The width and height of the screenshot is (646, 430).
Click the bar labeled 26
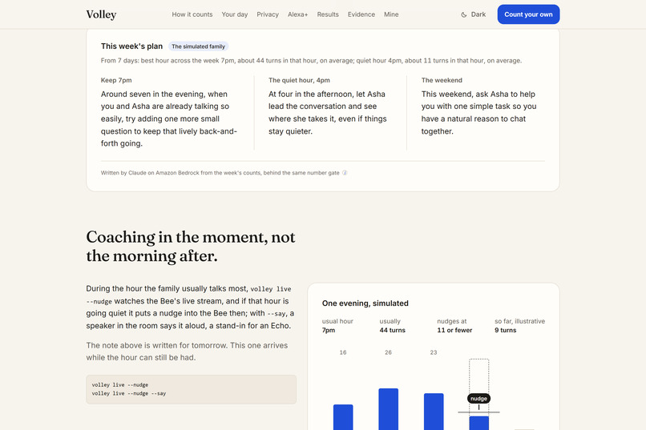[389, 409]
